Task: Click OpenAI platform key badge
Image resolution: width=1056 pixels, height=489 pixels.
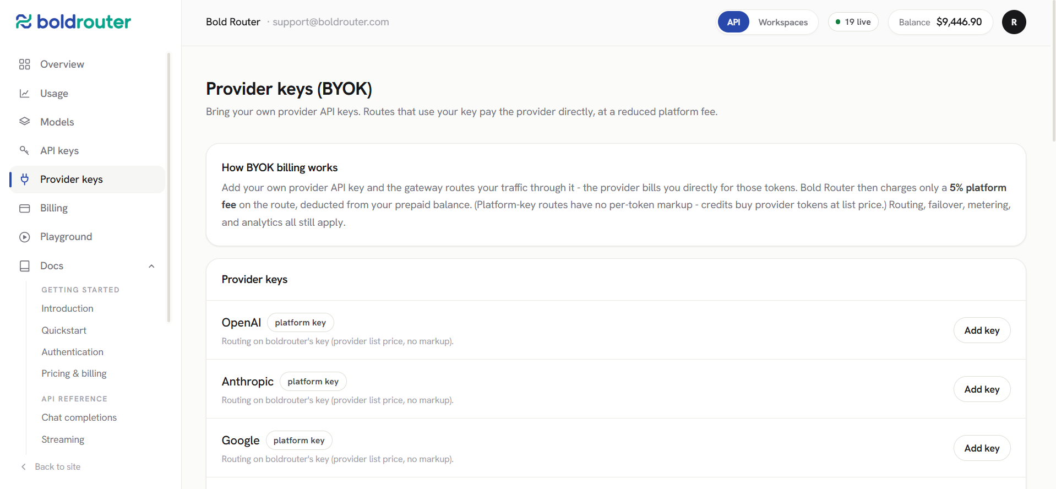Action: point(301,323)
